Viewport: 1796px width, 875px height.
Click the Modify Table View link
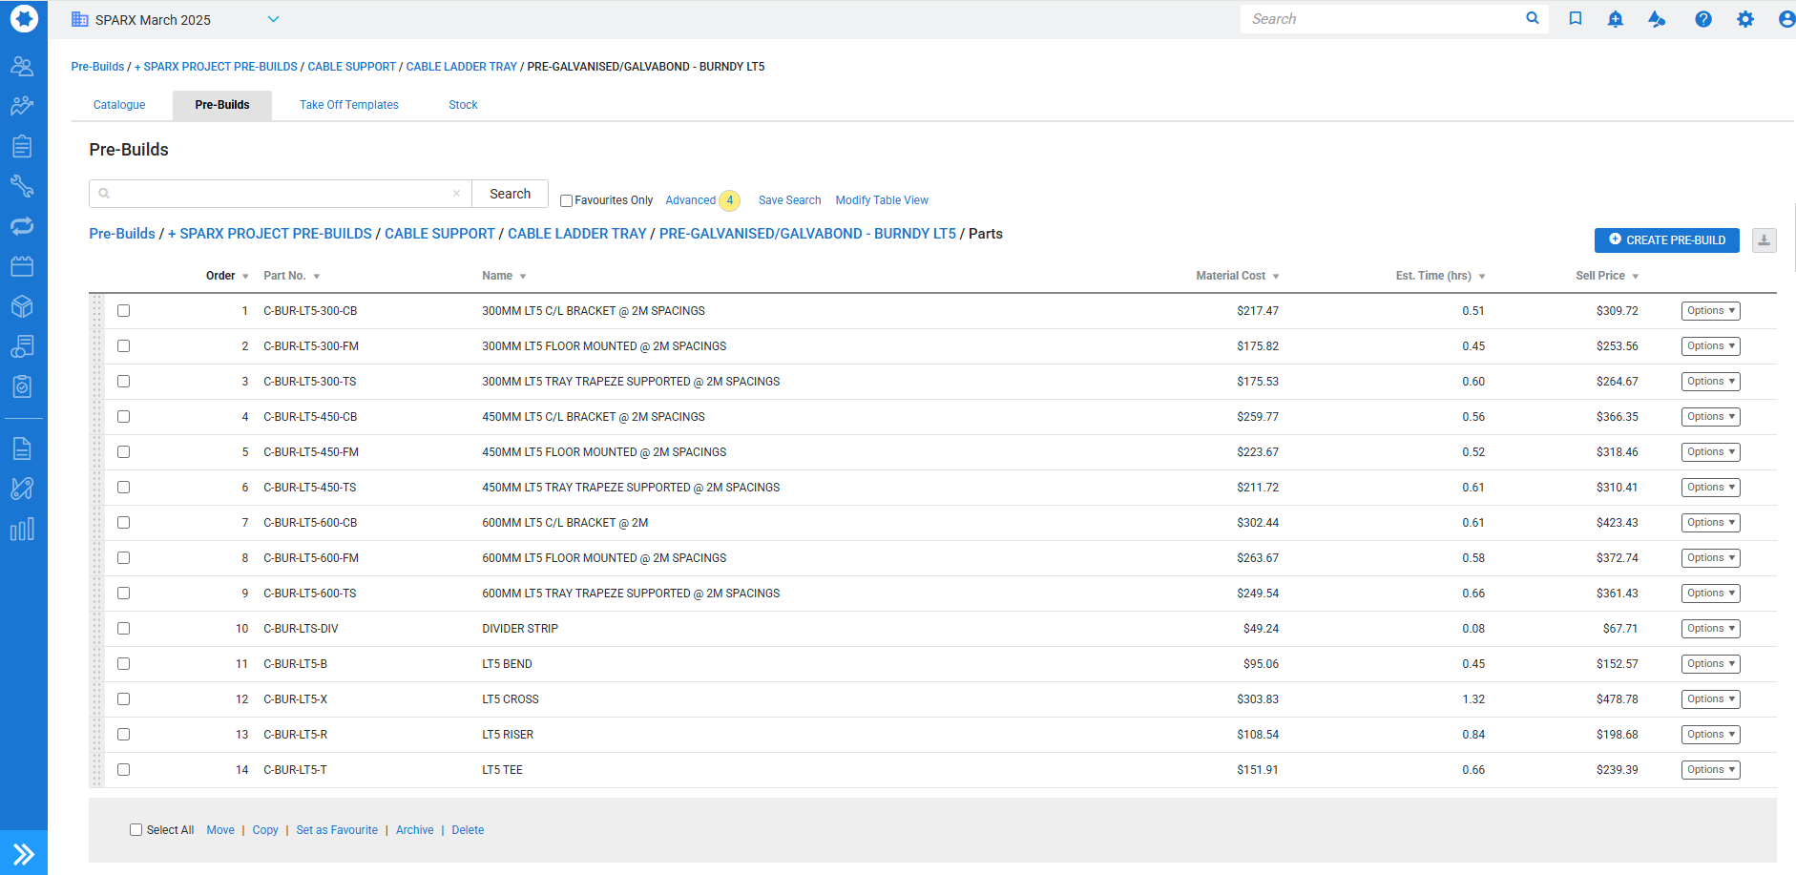pos(881,200)
